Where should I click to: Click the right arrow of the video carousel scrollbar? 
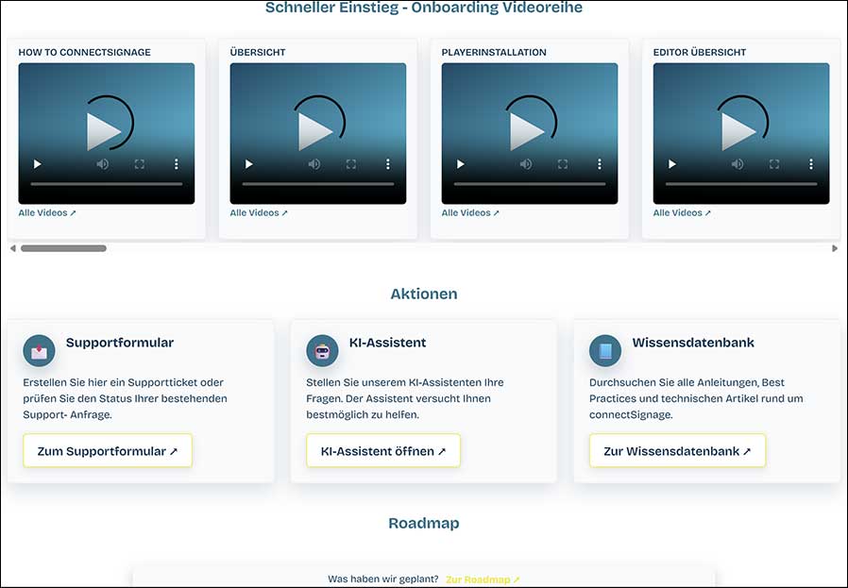(x=835, y=248)
